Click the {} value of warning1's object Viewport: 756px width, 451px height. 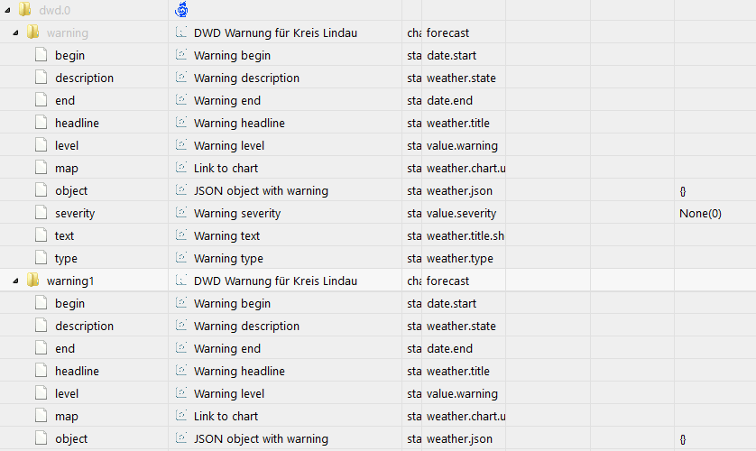click(x=683, y=439)
